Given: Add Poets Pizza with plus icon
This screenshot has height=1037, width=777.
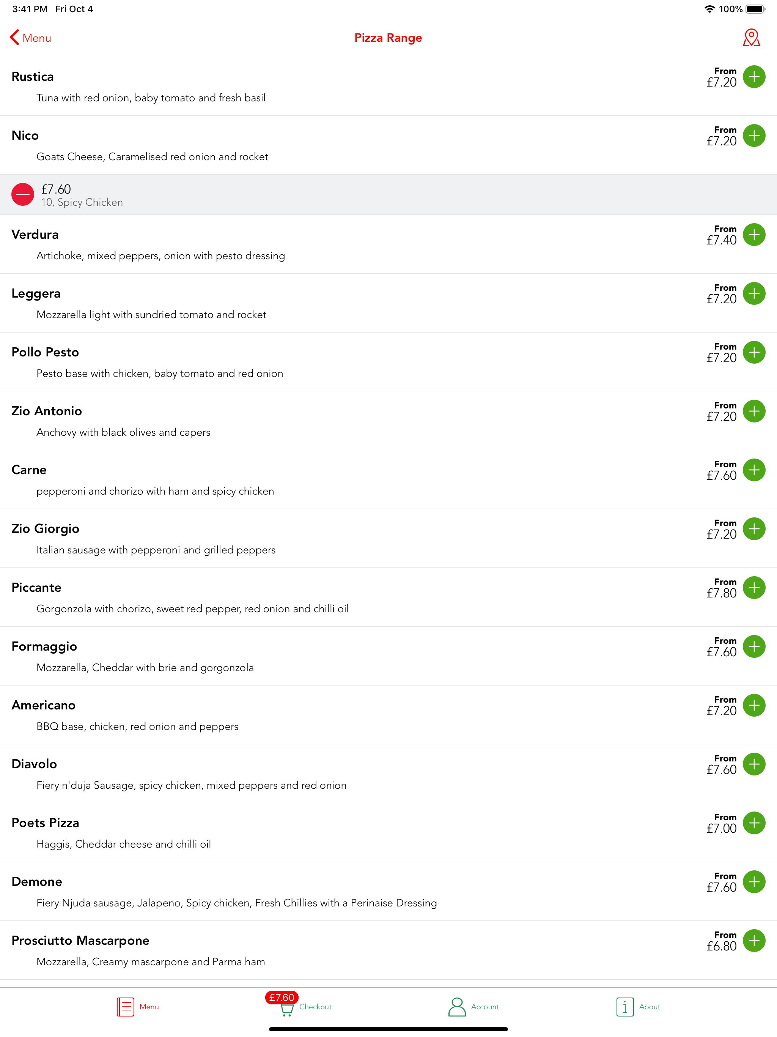Looking at the screenshot, I should pyautogui.click(x=754, y=823).
